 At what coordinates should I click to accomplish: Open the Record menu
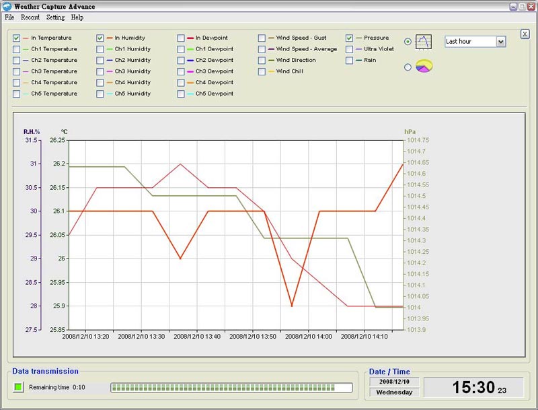click(x=30, y=18)
